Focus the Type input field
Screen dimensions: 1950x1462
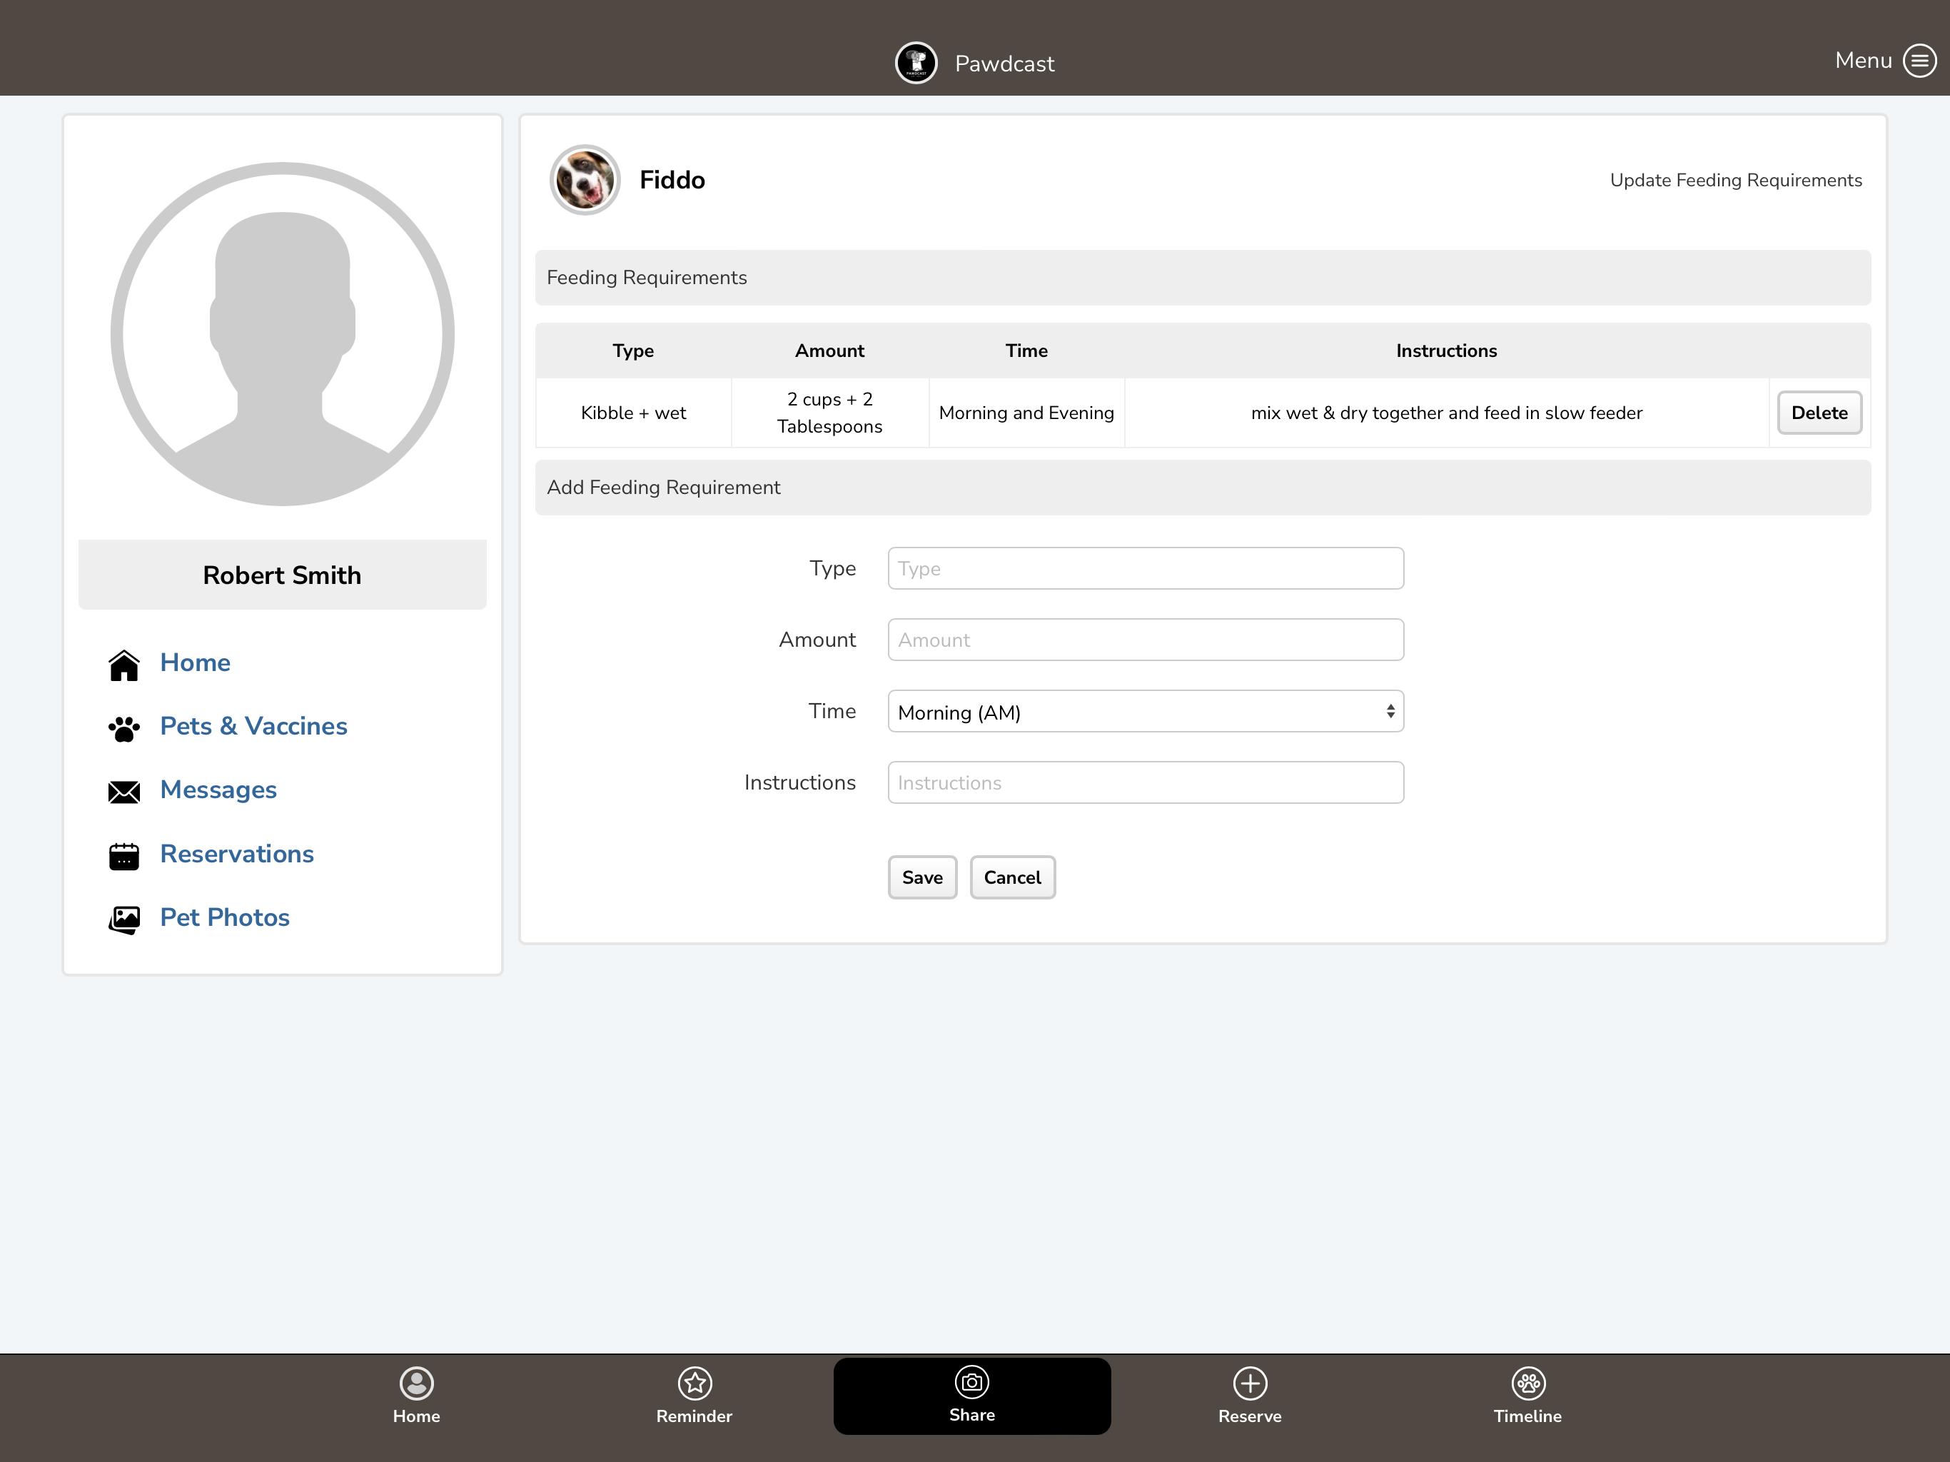point(1145,569)
